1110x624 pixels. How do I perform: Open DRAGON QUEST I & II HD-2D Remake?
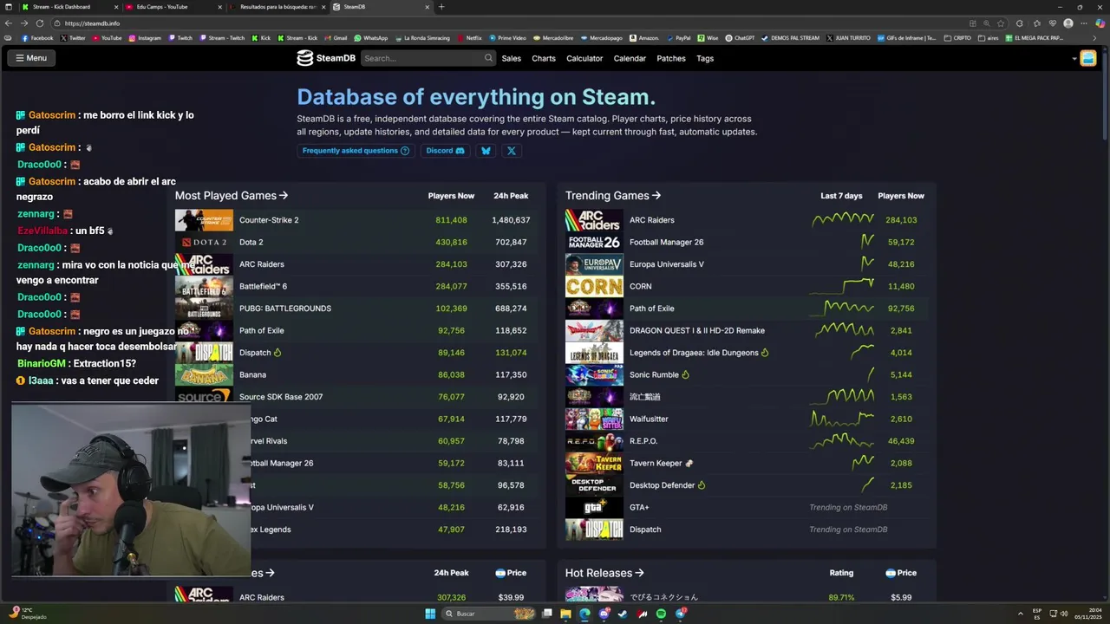point(697,330)
